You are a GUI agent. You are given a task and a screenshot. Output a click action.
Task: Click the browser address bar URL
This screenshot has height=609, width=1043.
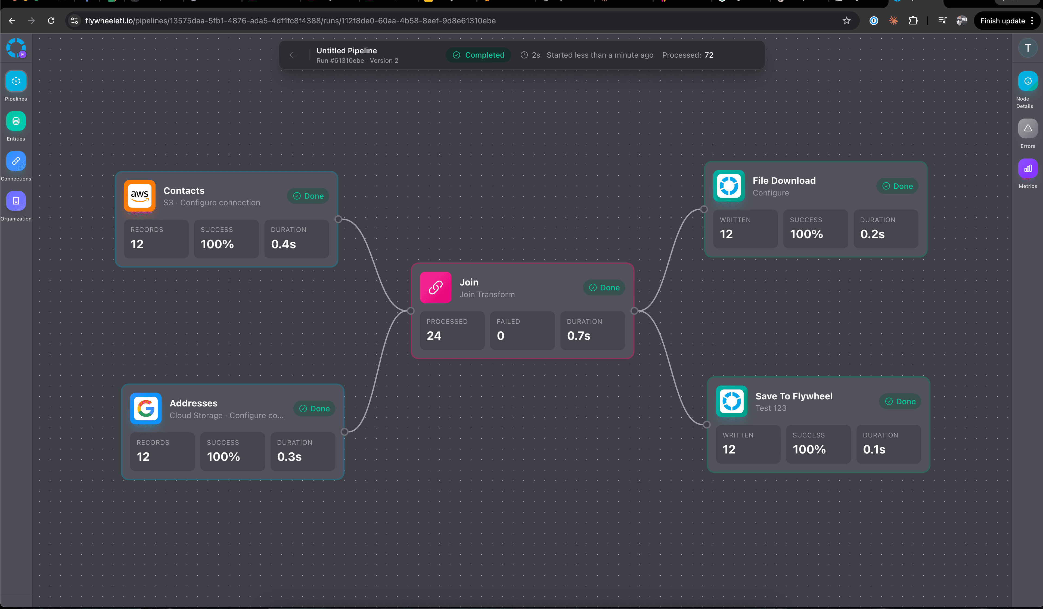pos(290,20)
